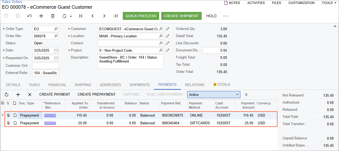Click the Quick Process button
The width and height of the screenshot is (339, 151).
(141, 16)
